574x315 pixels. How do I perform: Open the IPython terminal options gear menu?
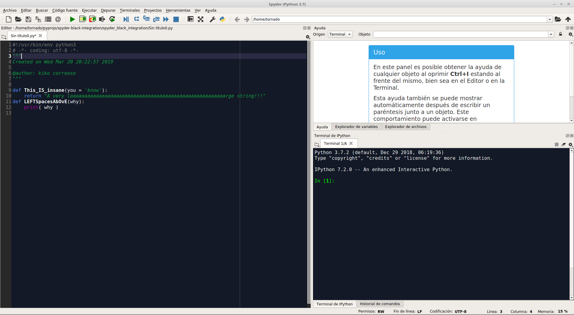(x=571, y=144)
